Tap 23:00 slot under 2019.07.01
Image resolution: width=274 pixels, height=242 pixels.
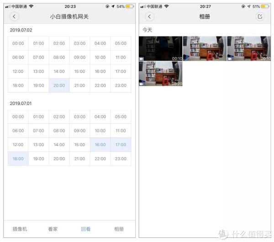(121, 158)
